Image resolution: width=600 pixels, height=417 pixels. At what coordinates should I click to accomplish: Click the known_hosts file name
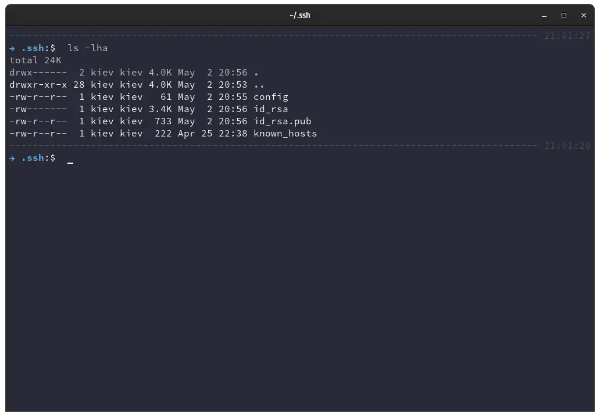[285, 134]
